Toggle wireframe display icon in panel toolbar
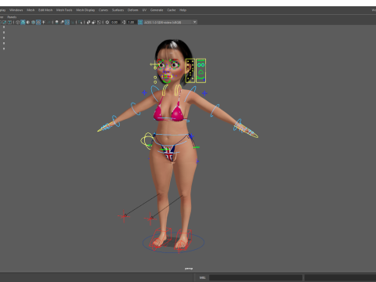This screenshot has height=282, width=376. tap(18, 22)
